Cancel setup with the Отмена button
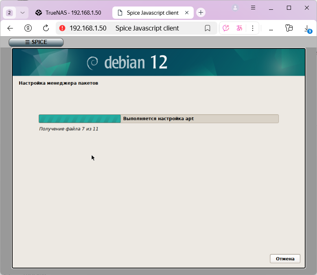 coord(285,259)
